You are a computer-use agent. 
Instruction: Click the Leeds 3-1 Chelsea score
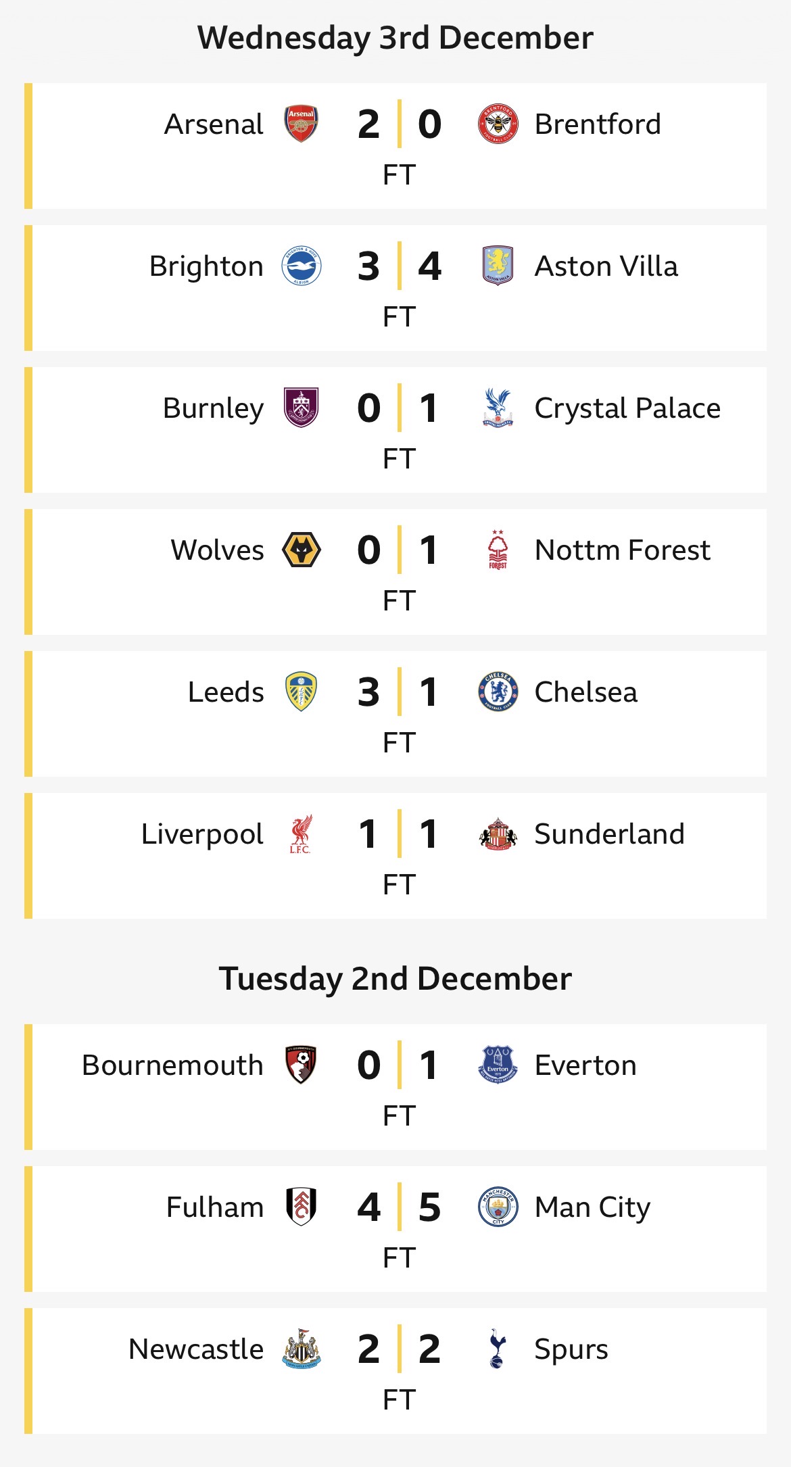click(x=399, y=692)
